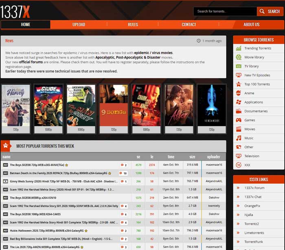Click uploader Dakshvv on The Boys ION10 row
The height and width of the screenshot is (250, 285).
tap(214, 198)
